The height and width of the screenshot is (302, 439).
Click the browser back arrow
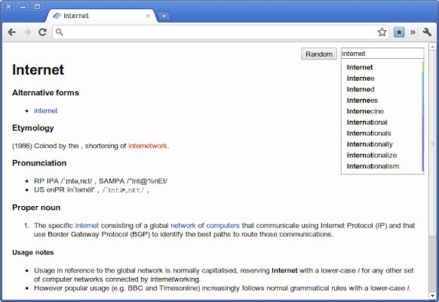click(x=12, y=32)
